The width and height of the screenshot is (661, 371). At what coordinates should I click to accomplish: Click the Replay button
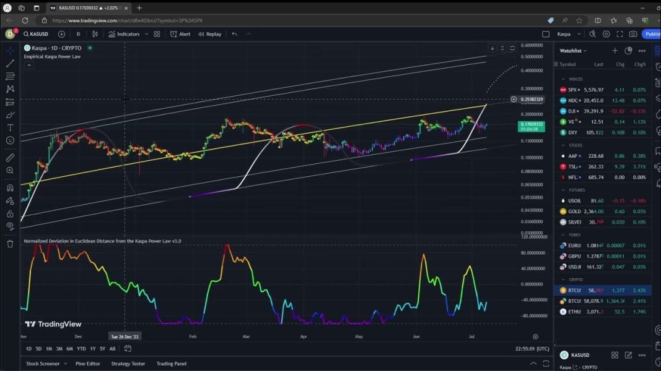pyautogui.click(x=209, y=34)
